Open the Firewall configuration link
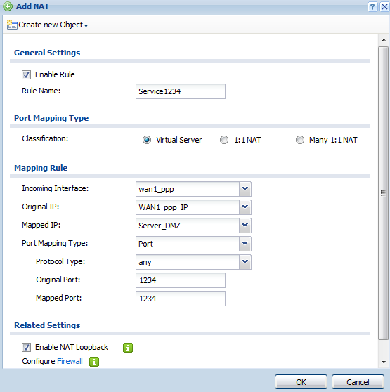390x392 pixels. (x=70, y=361)
